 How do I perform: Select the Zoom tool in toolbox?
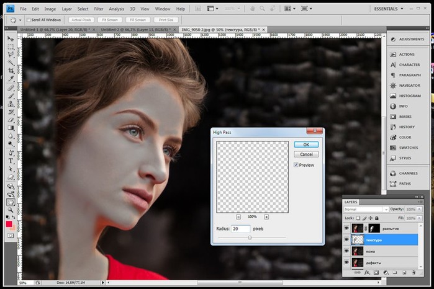11,210
